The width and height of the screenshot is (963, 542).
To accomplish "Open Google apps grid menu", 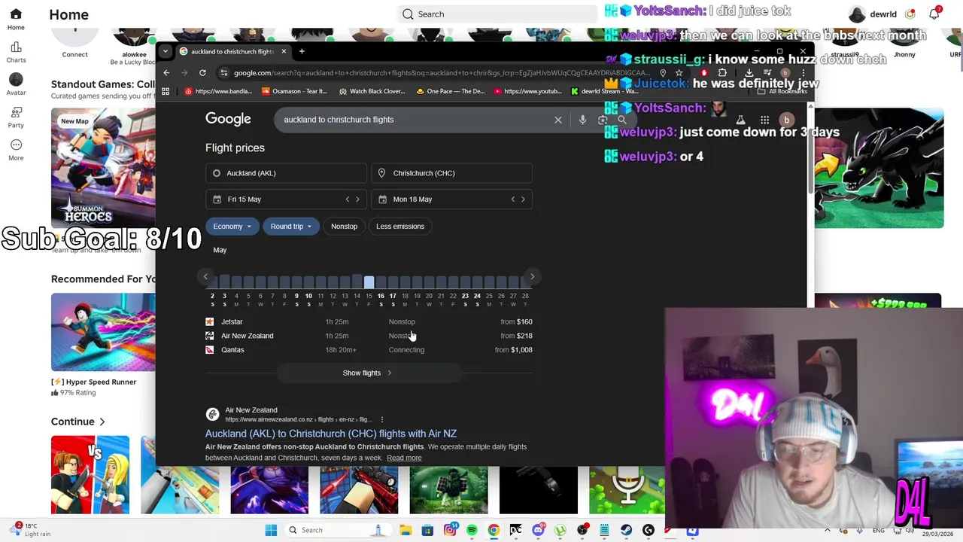I will [x=764, y=120].
